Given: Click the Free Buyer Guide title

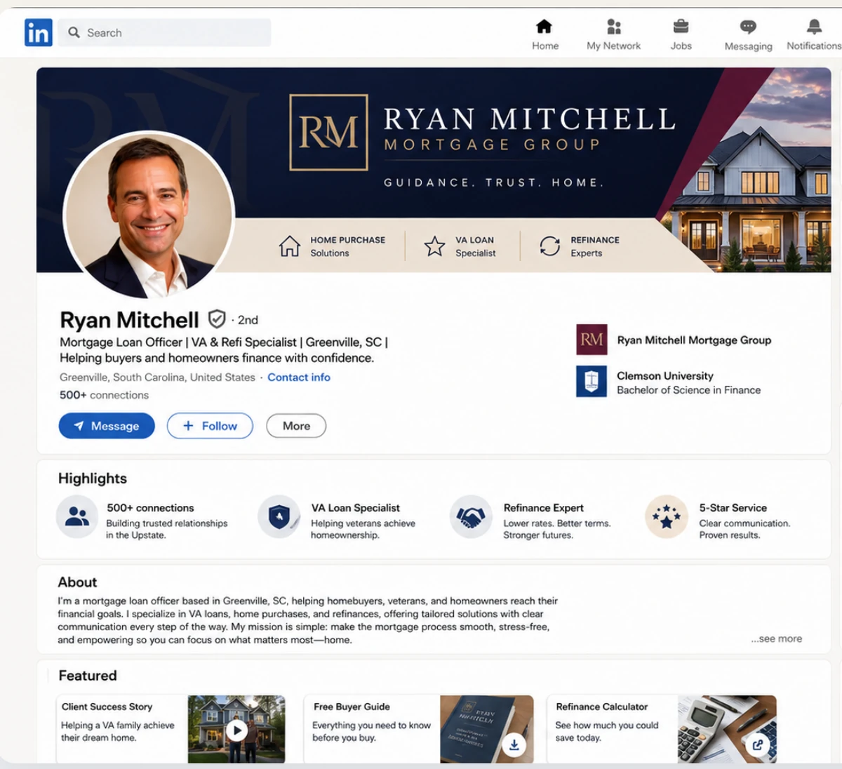Looking at the screenshot, I should 352,707.
